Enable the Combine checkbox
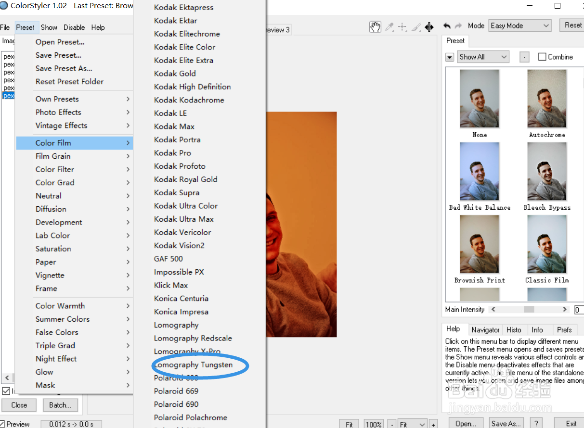Viewport: 584px width, 428px height. point(542,57)
